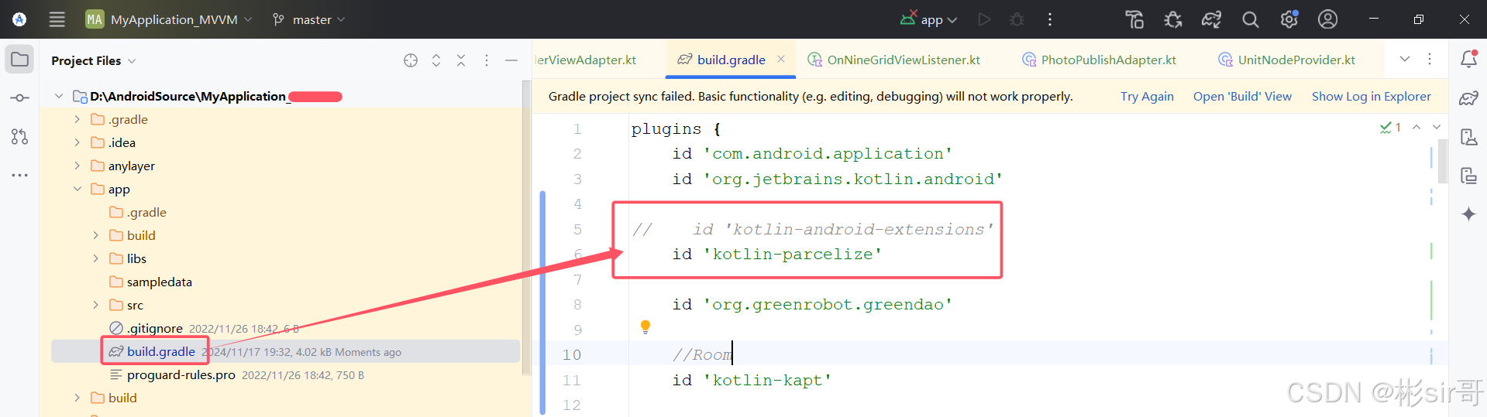Open master branch dropdown

[x=308, y=19]
